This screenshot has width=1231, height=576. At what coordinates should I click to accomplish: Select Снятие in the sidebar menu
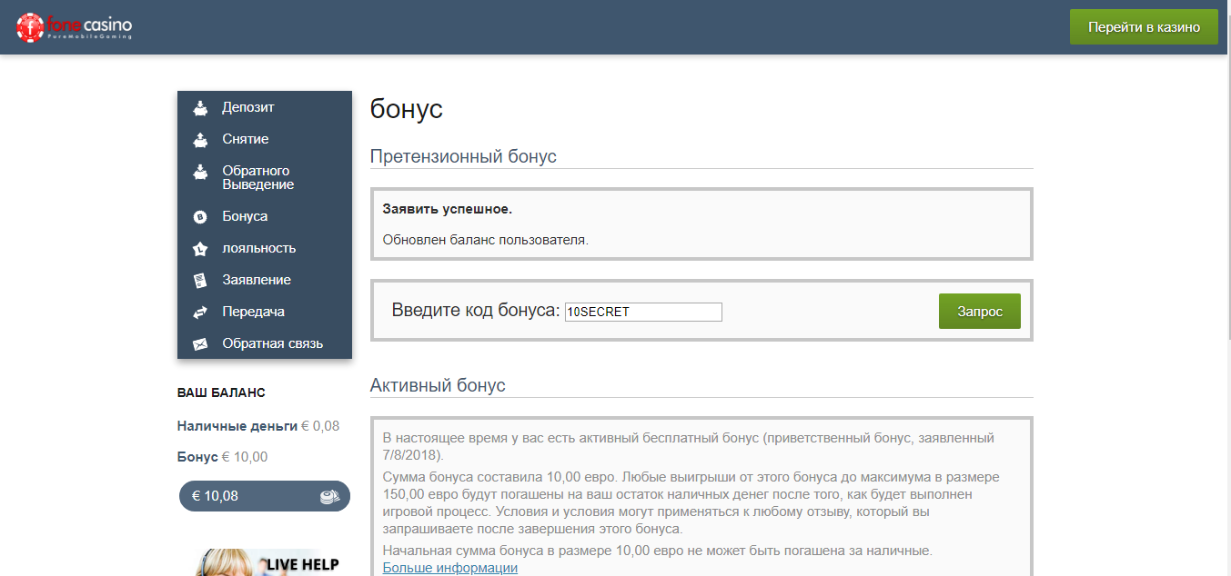pyautogui.click(x=245, y=139)
